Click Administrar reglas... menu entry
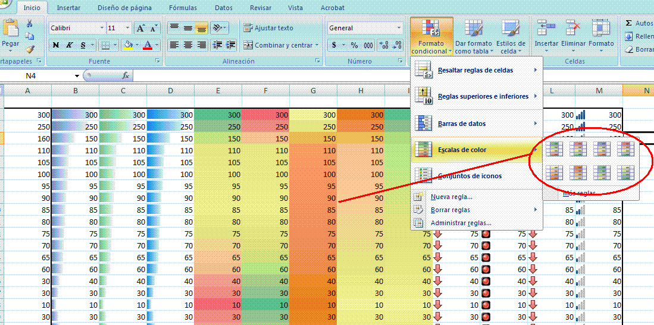654x325 pixels. tap(461, 223)
